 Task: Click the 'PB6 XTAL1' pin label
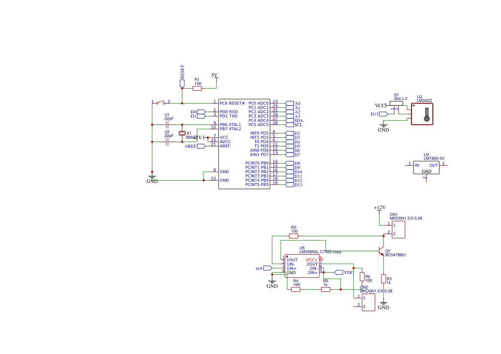pos(231,125)
